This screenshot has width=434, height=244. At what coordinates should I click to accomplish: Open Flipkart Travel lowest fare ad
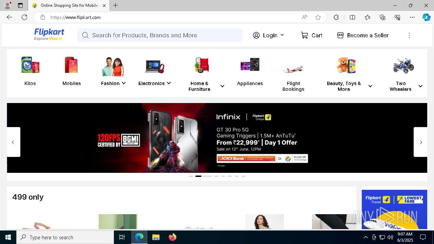(x=394, y=209)
